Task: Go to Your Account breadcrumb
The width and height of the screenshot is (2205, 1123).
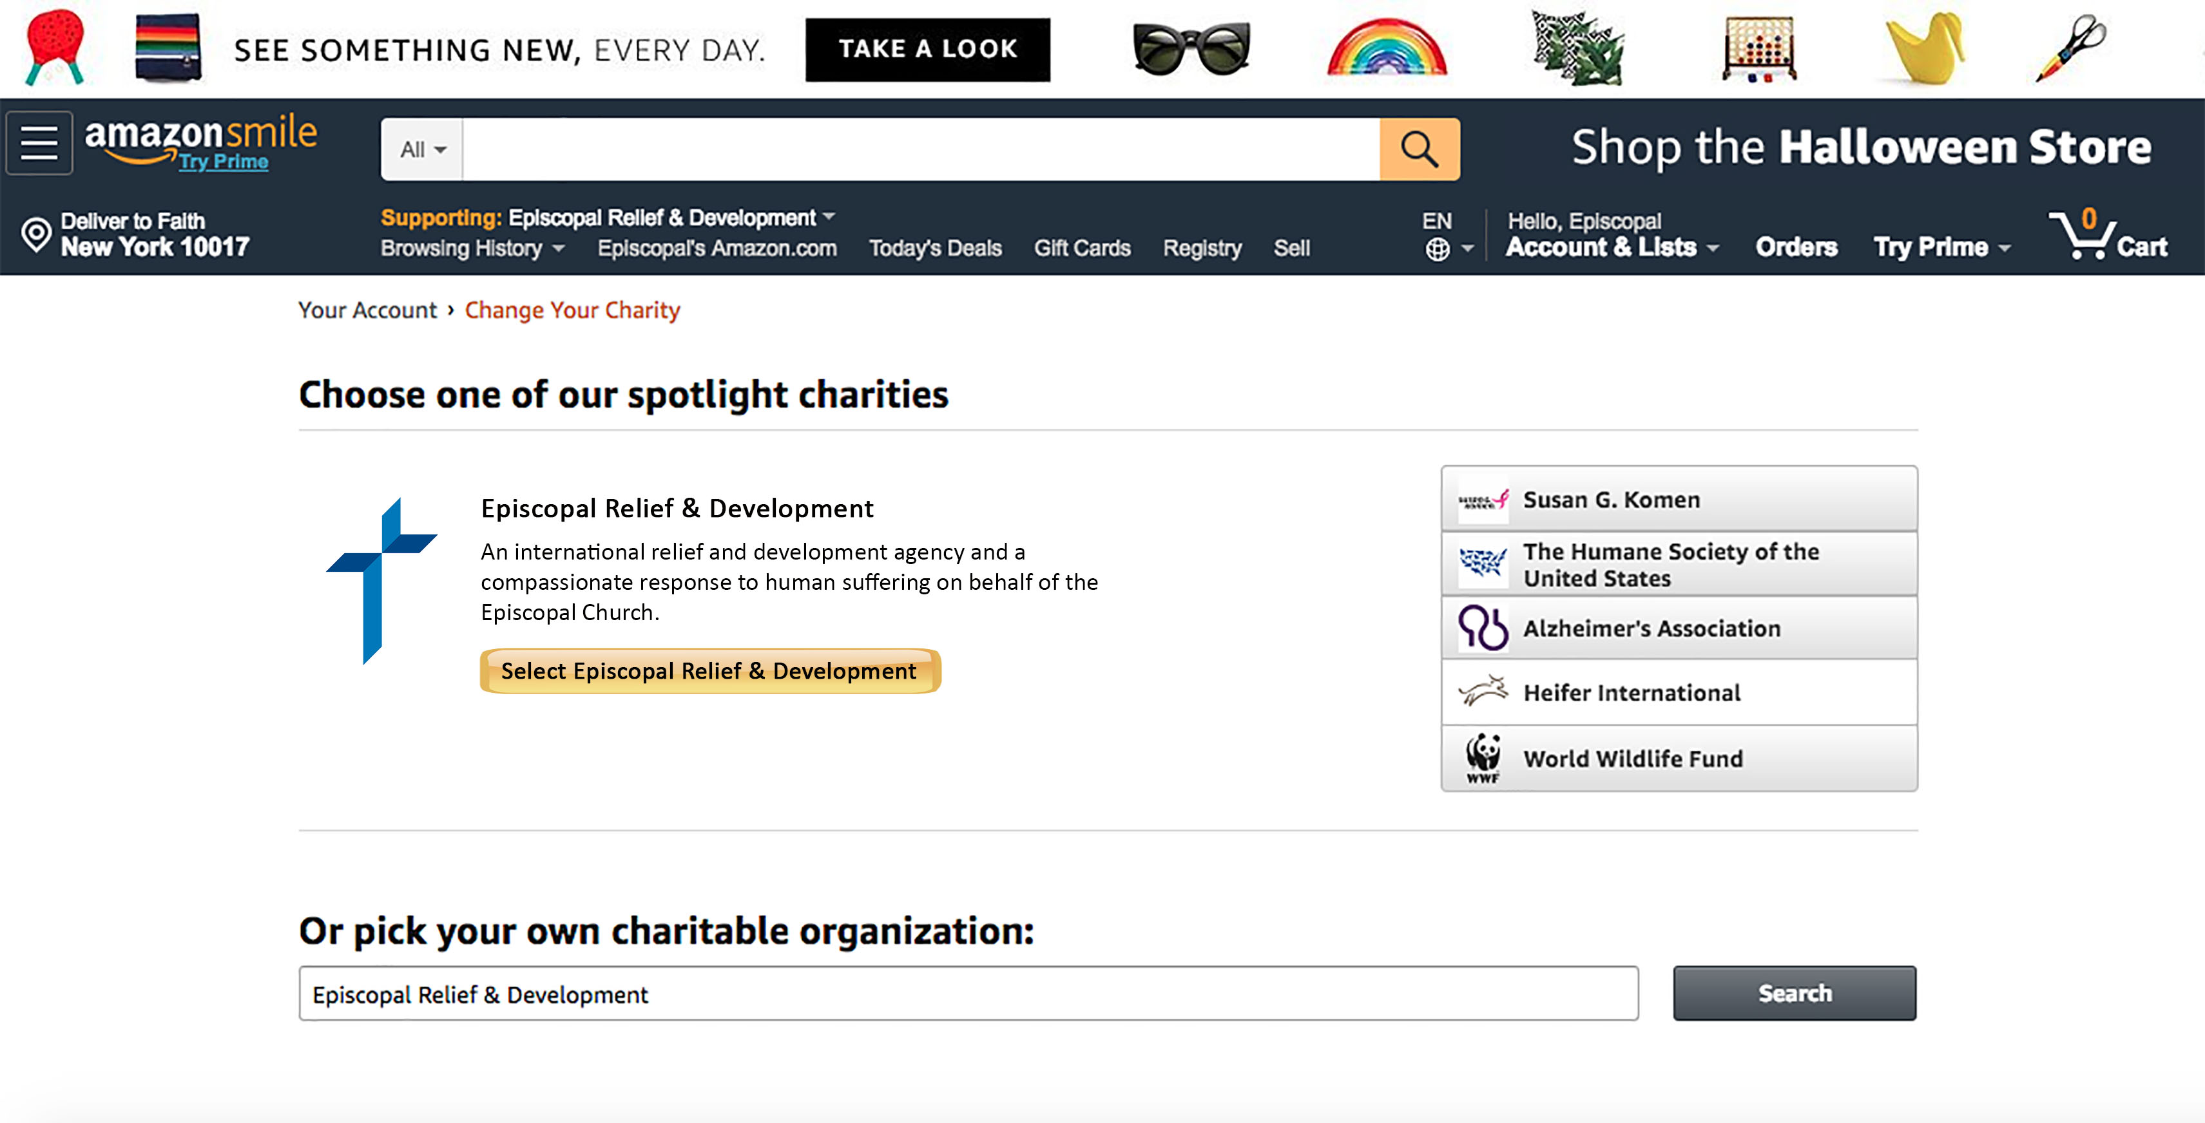Action: (x=367, y=310)
